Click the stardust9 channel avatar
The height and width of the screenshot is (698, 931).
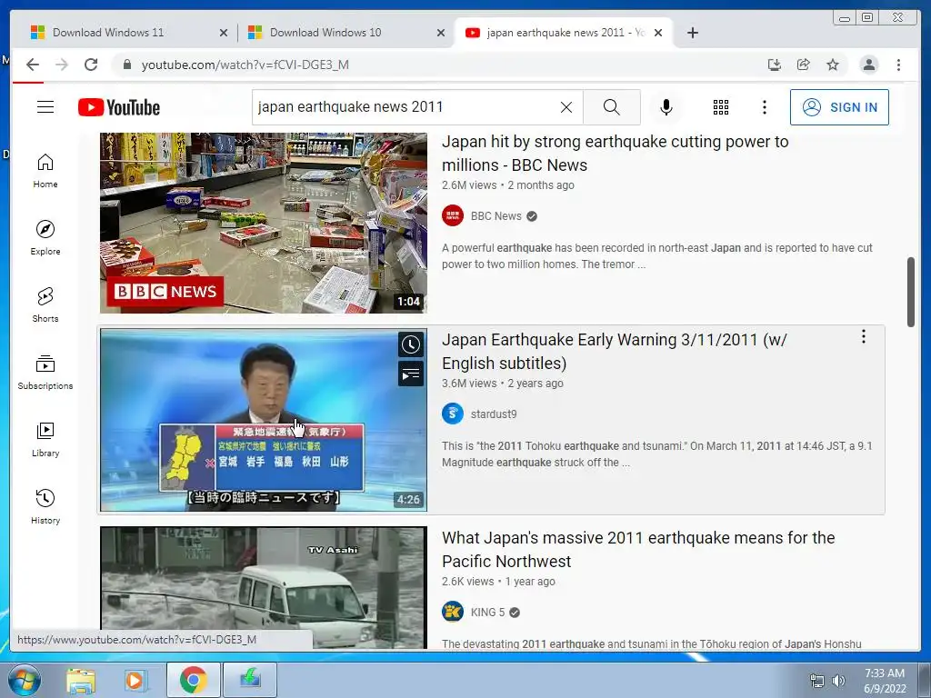coord(453,414)
